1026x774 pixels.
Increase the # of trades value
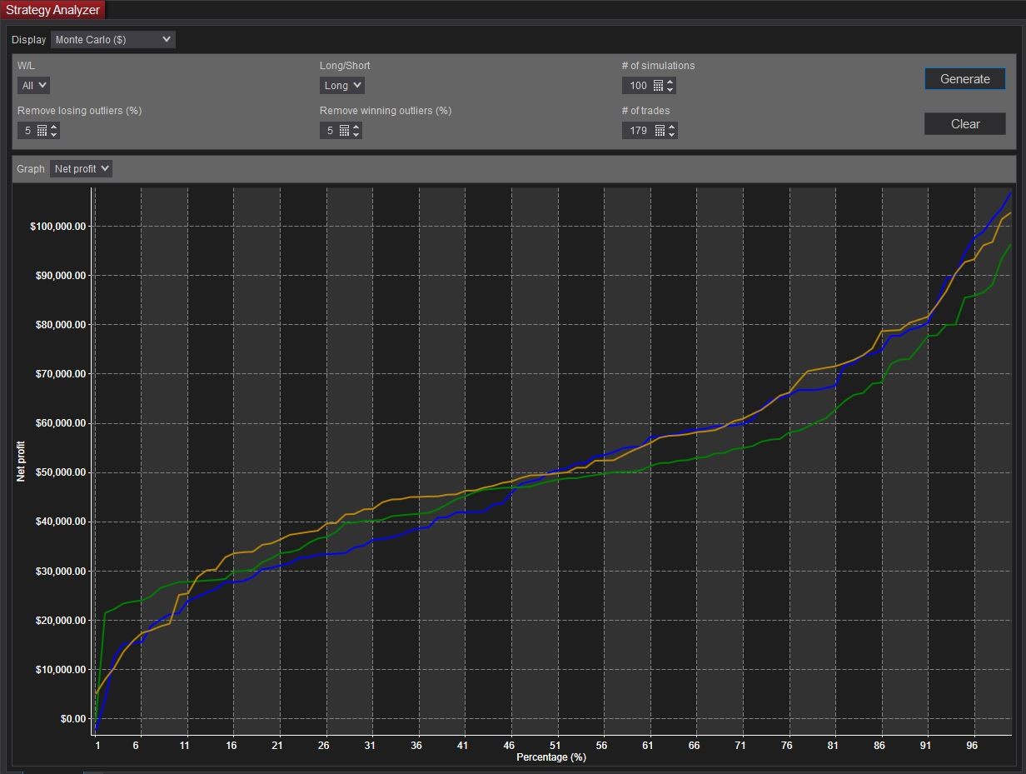click(x=672, y=127)
